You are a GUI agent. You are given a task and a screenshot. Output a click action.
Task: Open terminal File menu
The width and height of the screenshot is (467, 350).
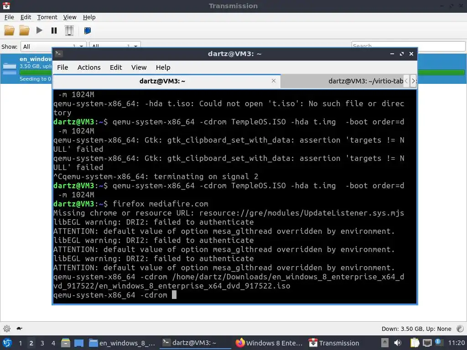tap(62, 67)
